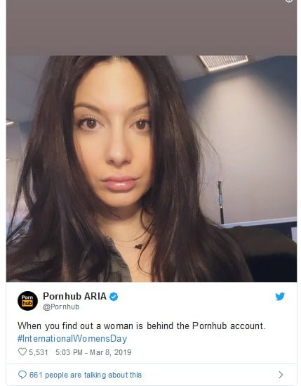Click the Twitter bird logo
Viewport: 301px width, 386px height.
coord(280,297)
